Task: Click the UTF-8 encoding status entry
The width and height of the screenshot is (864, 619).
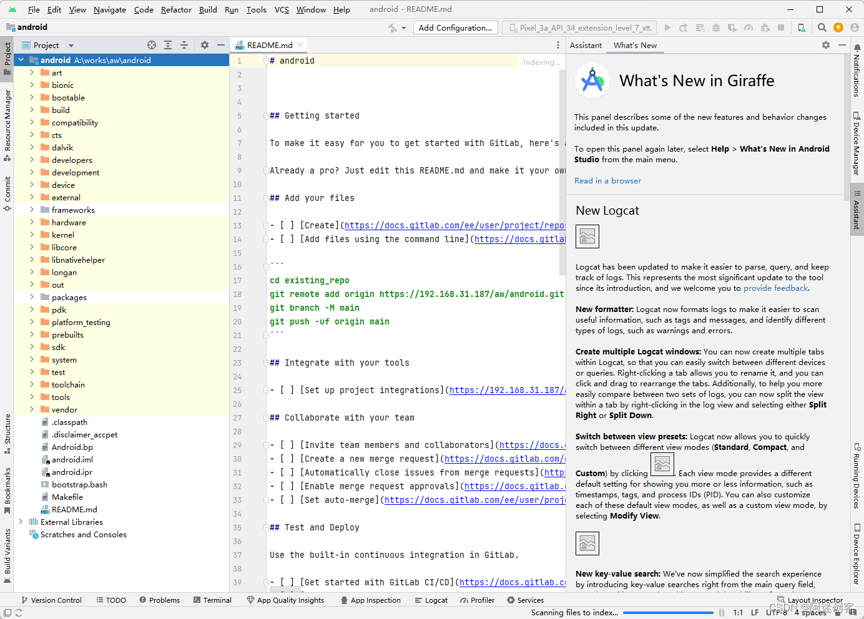Action: pyautogui.click(x=777, y=613)
